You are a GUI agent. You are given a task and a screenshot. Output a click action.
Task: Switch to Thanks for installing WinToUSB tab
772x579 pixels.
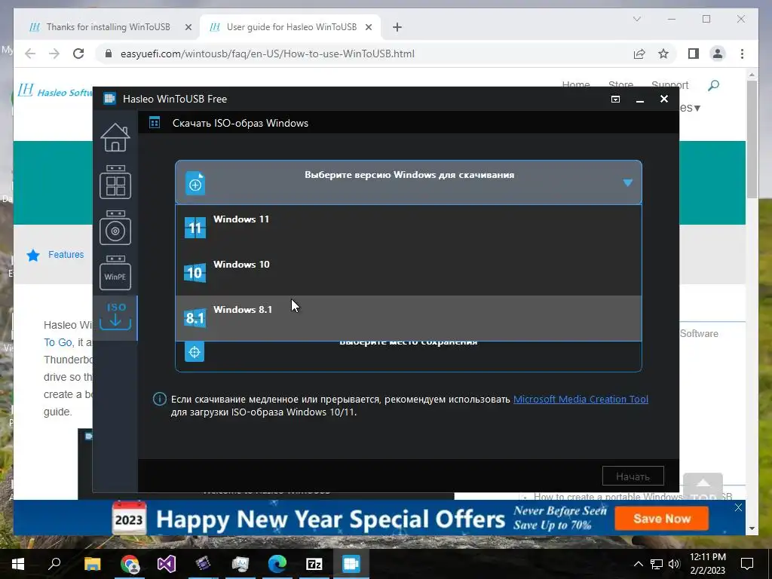[108, 27]
